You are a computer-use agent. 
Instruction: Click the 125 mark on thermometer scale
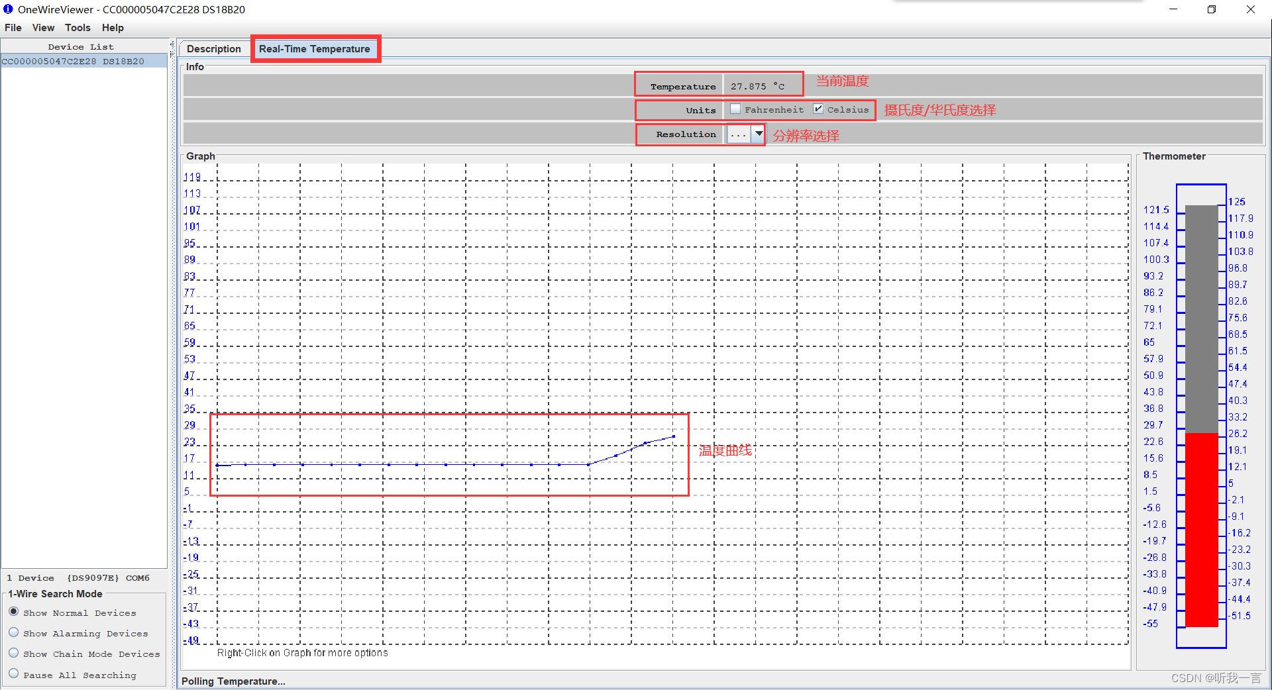[1237, 202]
